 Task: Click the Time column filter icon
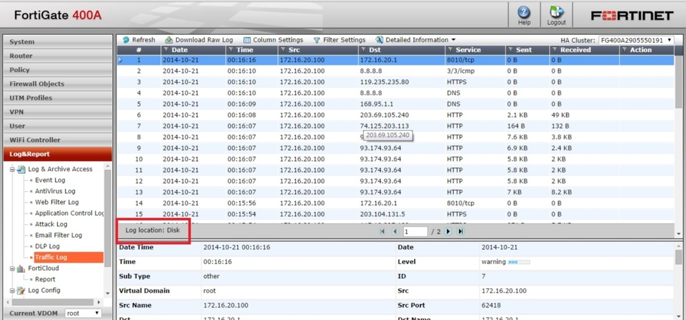(x=231, y=50)
